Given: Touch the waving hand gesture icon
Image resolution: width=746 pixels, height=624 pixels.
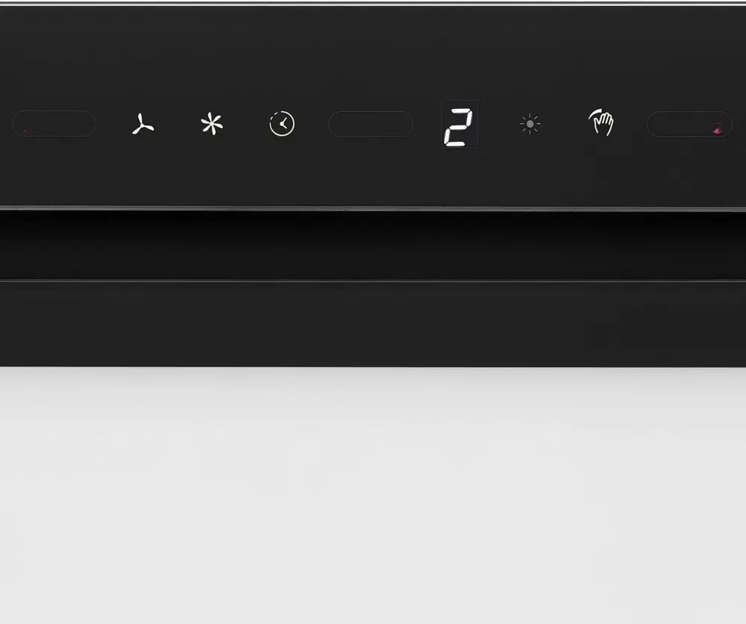Looking at the screenshot, I should (601, 122).
